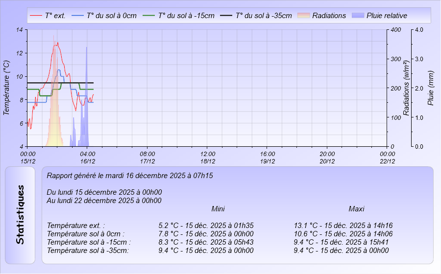Click the vertical 'Statistiques' panel title
The width and height of the screenshot is (441, 274).
[20, 215]
